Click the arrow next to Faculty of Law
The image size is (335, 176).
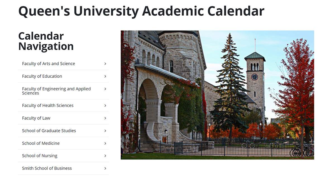coord(105,118)
